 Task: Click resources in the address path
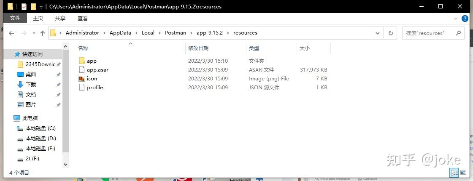pos(245,33)
